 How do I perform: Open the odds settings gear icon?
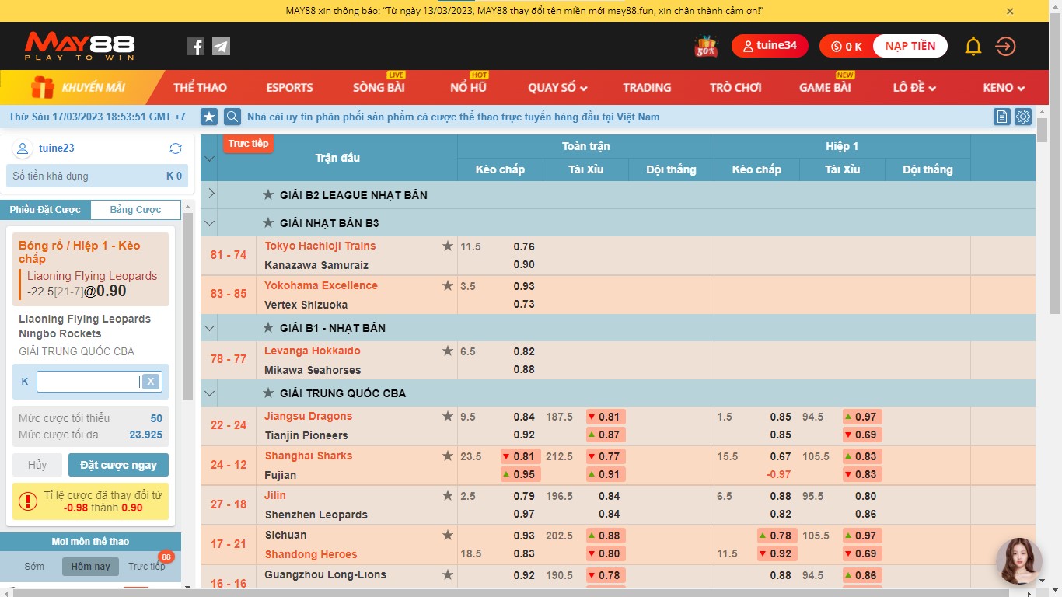tap(1023, 117)
